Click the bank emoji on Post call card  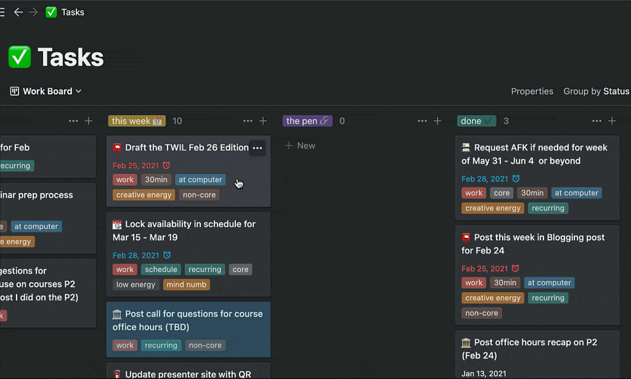pos(118,314)
